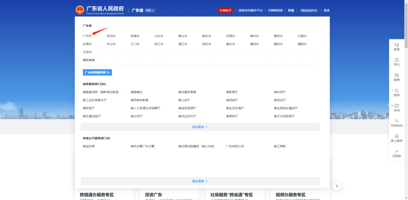Click the 网站支持IPv6 badge
Viewport: 408px width, 200px height.
click(x=309, y=11)
